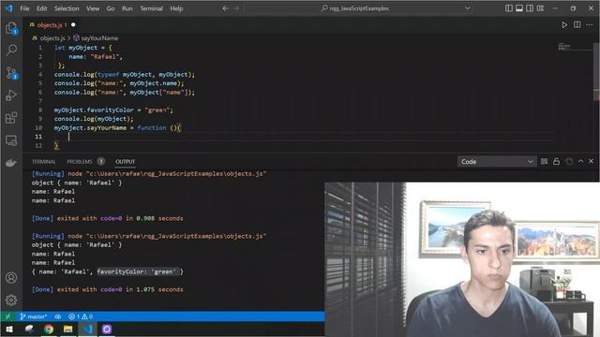600x337 pixels.
Task: Open the Selection menu
Action: (x=67, y=8)
